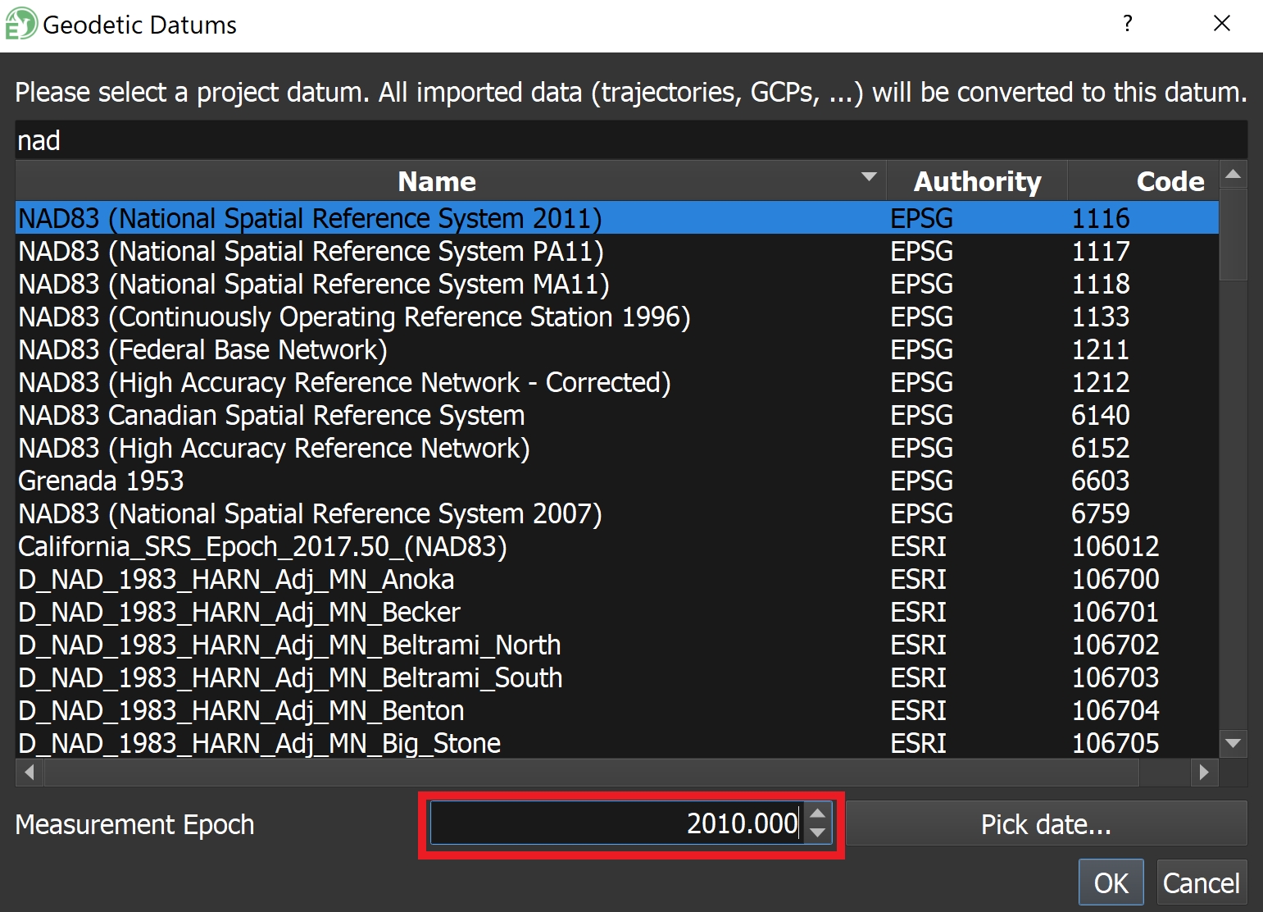This screenshot has width=1263, height=912.
Task: Open the Pick date dialog
Action: click(1045, 824)
